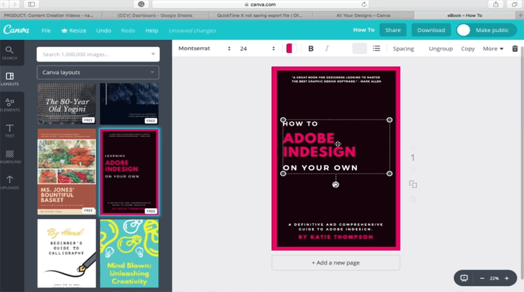Viewport: 524px width, 292px height.
Task: Open the Uploads panel
Action: tap(9, 182)
